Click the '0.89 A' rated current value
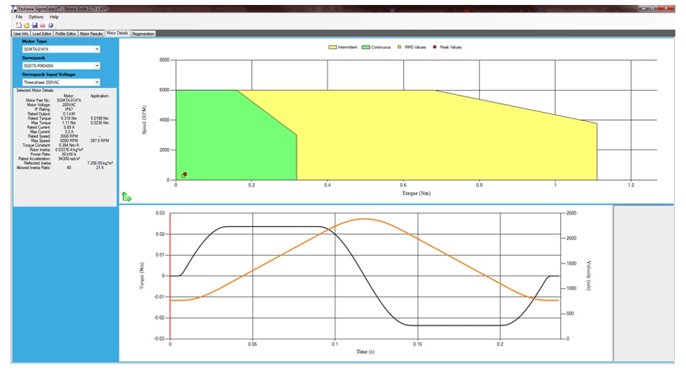The height and width of the screenshot is (372, 686). coord(69,128)
